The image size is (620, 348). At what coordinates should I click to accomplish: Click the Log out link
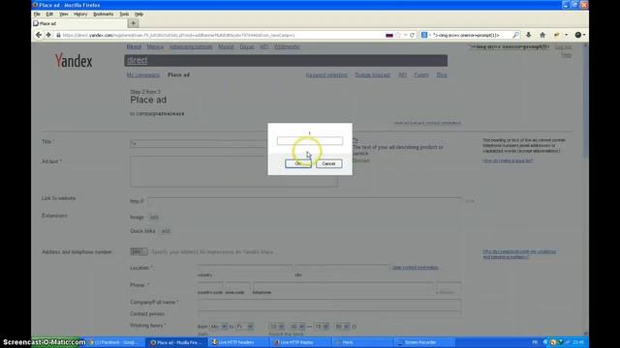pos(563,47)
